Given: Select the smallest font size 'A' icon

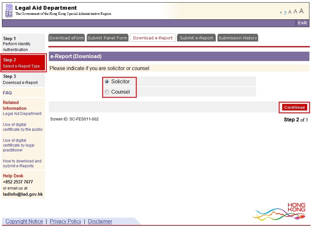Looking at the screenshot, I should (x=281, y=12).
